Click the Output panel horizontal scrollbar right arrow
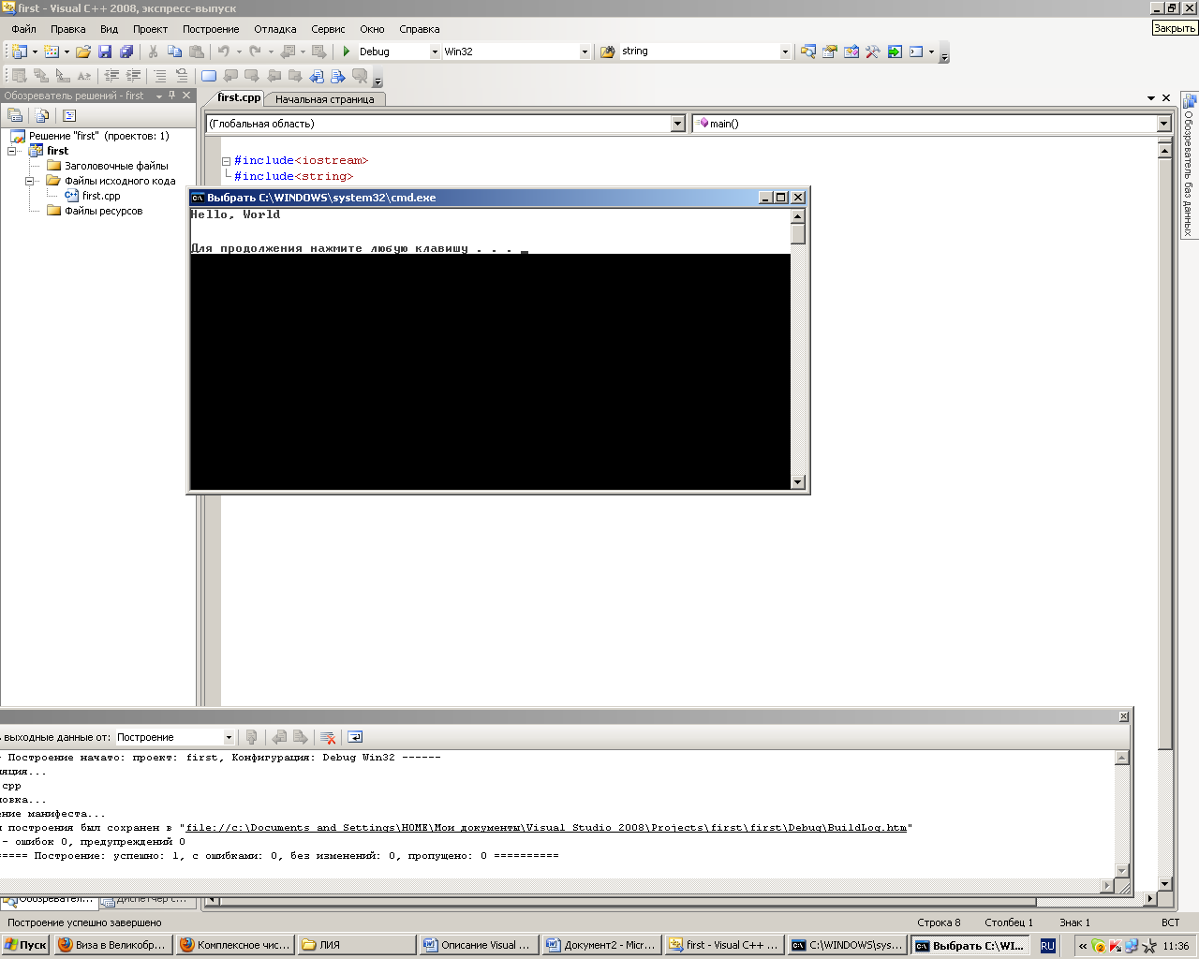The width and height of the screenshot is (1199, 959). [1107, 885]
